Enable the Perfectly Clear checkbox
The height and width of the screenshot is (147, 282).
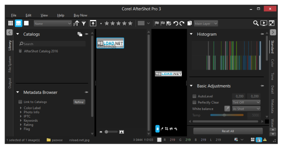coord(194,102)
